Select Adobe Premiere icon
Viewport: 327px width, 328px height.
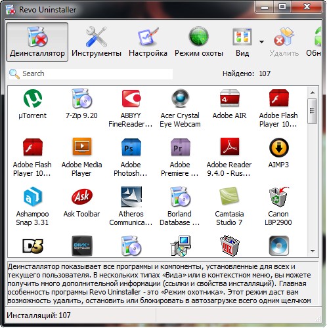[x=180, y=147]
